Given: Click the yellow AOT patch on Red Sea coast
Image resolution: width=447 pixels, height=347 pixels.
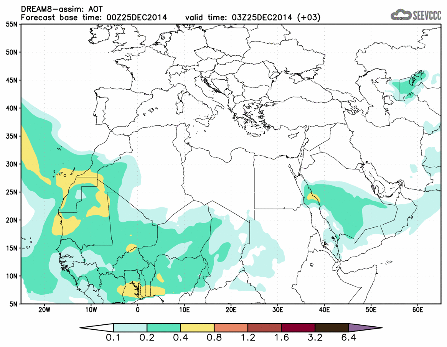Looking at the screenshot, I should [313, 197].
